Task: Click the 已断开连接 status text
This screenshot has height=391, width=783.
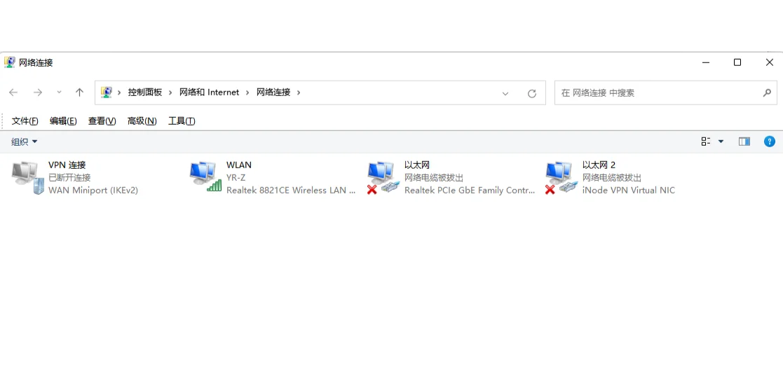Action: point(69,177)
